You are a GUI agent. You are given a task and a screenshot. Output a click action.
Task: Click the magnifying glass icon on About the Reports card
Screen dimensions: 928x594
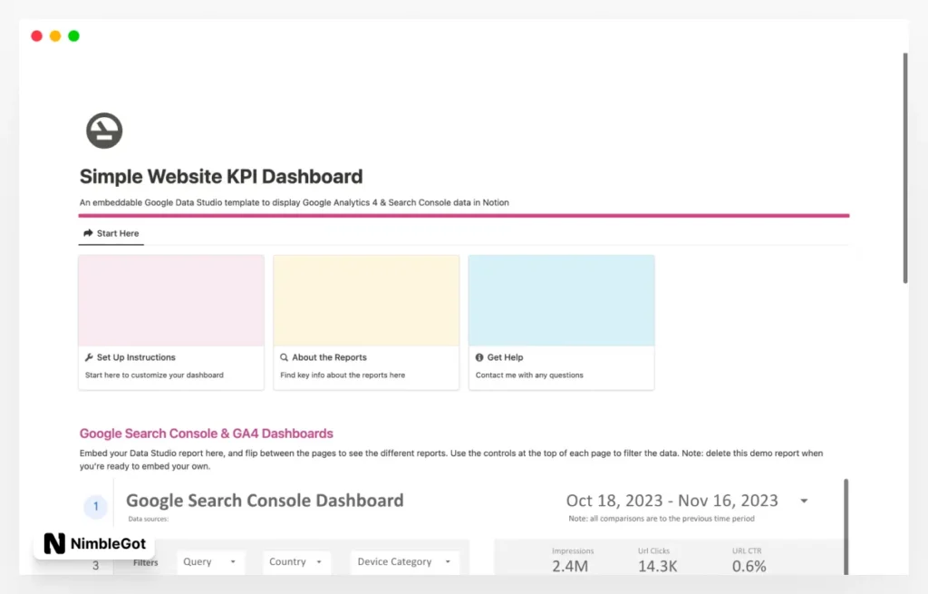click(284, 356)
